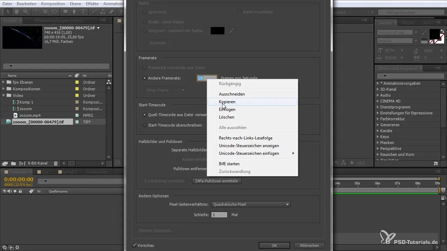
Task: Click the flowchart icon beside Project columns
Action: 109,82
